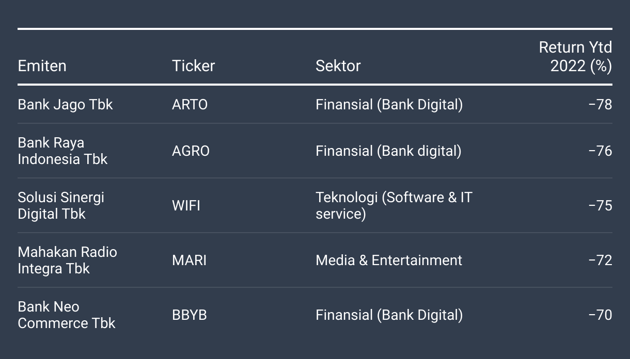Select the Sektor column header
Image resolution: width=630 pixels, height=359 pixels.
pyautogui.click(x=338, y=66)
